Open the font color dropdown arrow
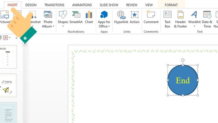Image resolution: width=218 pixels, height=123 pixels. click(x=10, y=37)
